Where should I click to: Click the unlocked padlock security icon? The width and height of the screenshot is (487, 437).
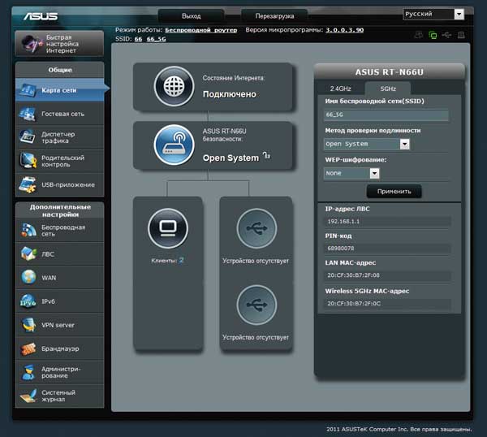point(266,155)
